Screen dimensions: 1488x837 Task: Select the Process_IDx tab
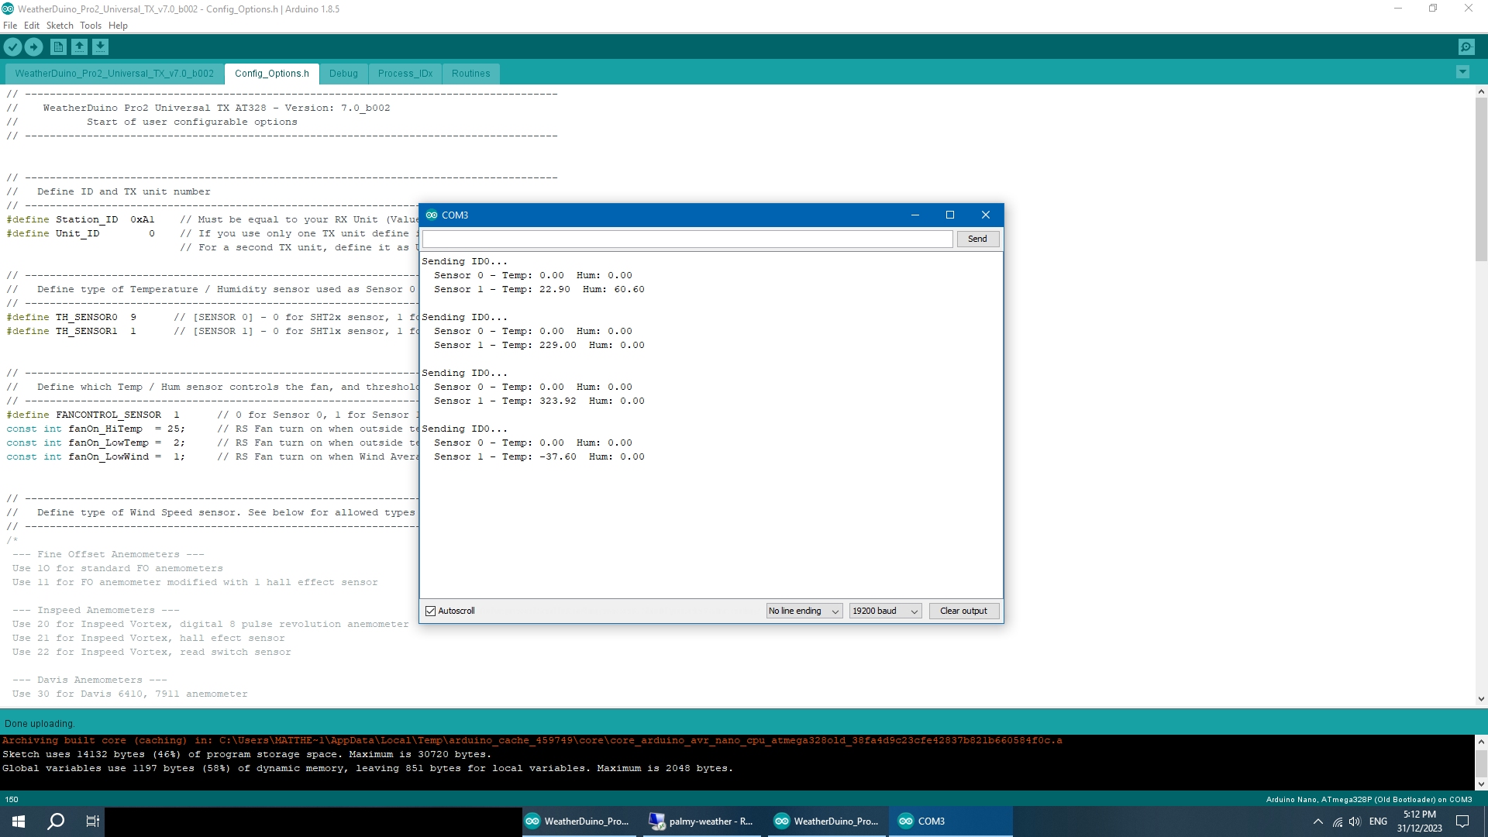(405, 74)
